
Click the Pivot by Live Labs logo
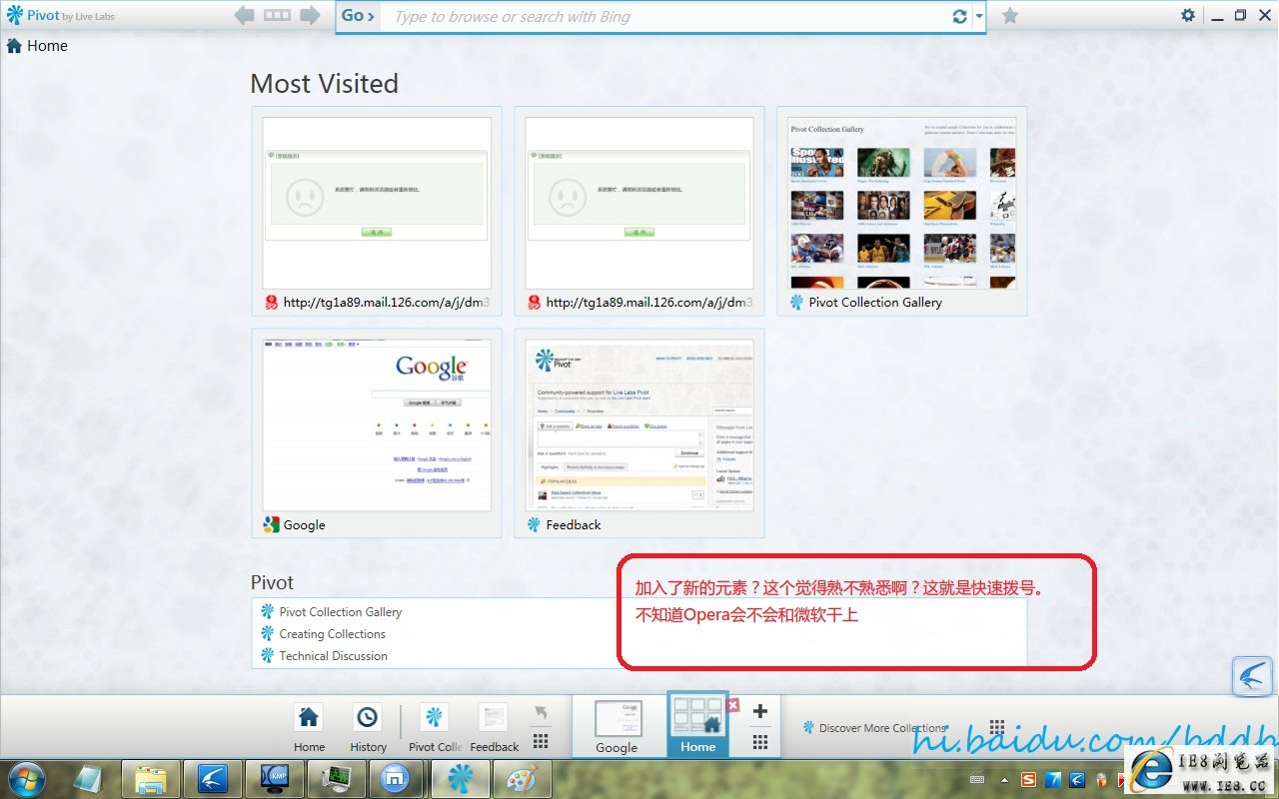coord(61,15)
